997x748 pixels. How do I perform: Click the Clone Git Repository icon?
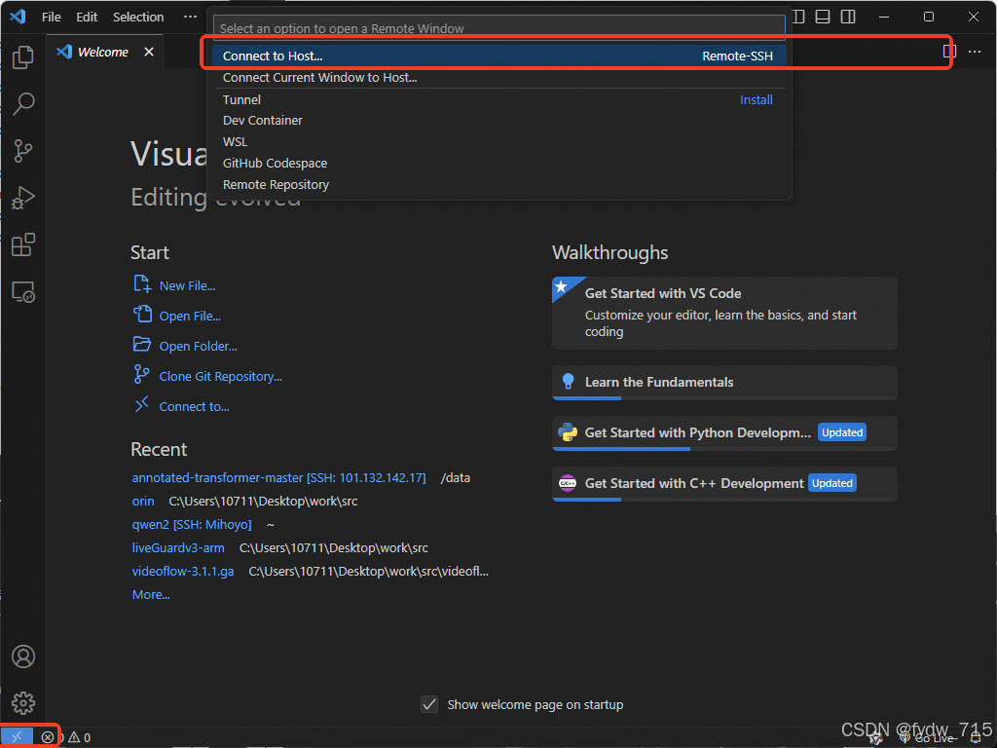point(141,375)
